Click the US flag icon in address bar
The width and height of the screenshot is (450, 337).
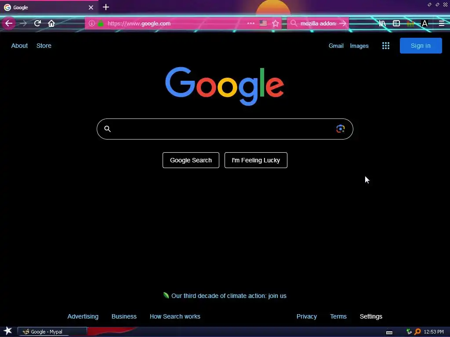[263, 23]
